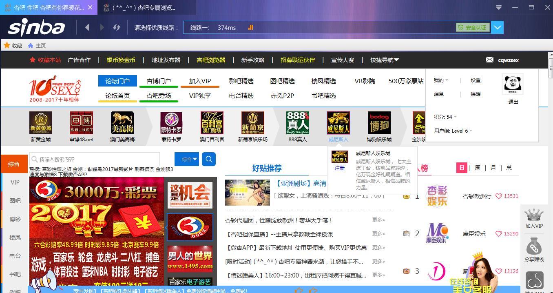
Task: Click the heart icon beside 13290
Action: point(498,234)
